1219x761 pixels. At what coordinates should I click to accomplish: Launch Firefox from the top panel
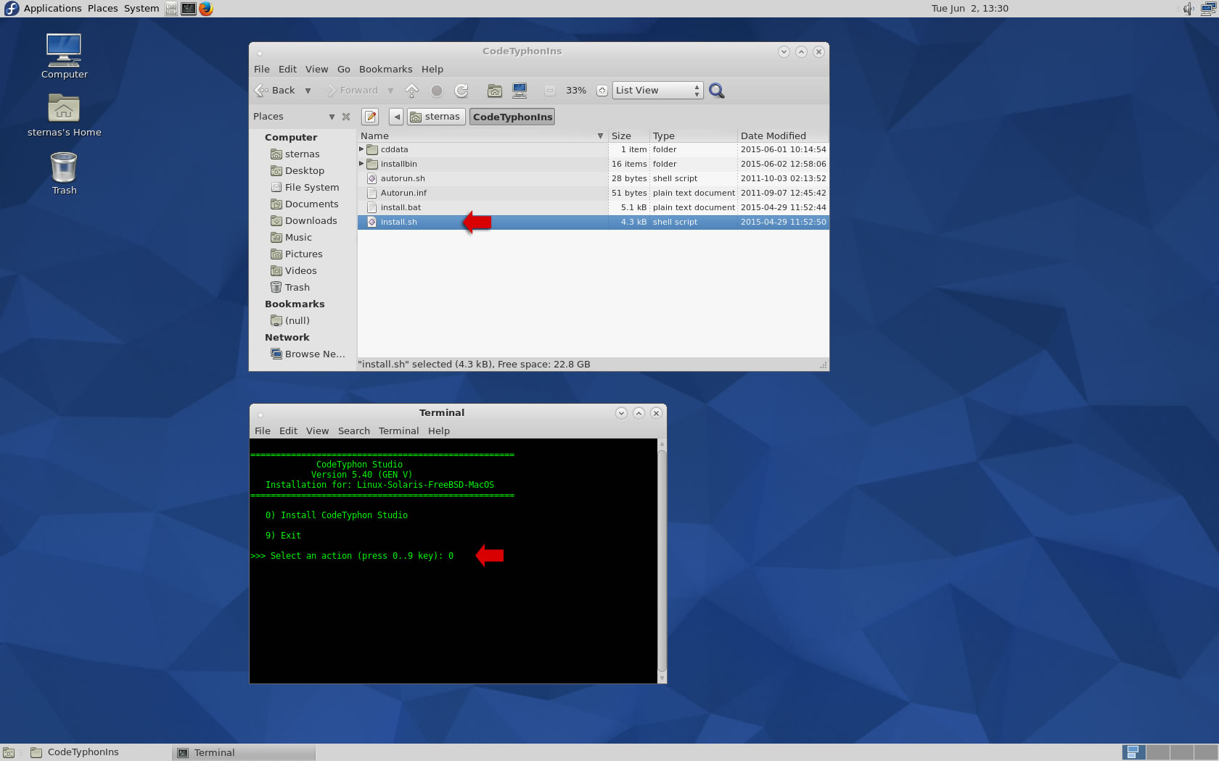tap(206, 9)
